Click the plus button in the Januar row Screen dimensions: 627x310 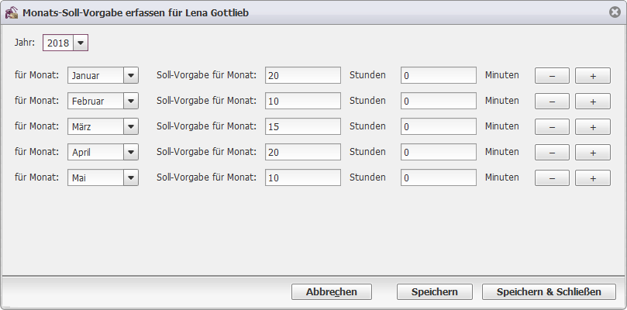(x=593, y=76)
